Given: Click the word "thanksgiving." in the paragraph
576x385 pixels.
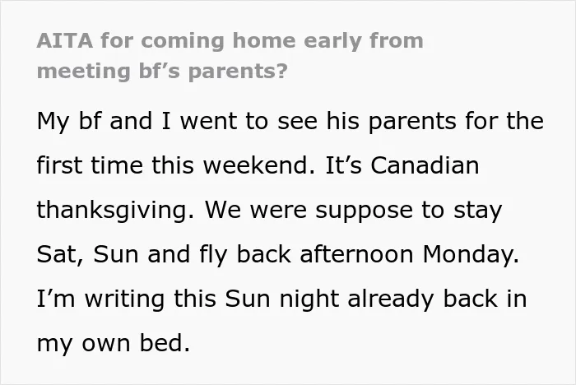Looking at the screenshot, I should pos(115,211).
